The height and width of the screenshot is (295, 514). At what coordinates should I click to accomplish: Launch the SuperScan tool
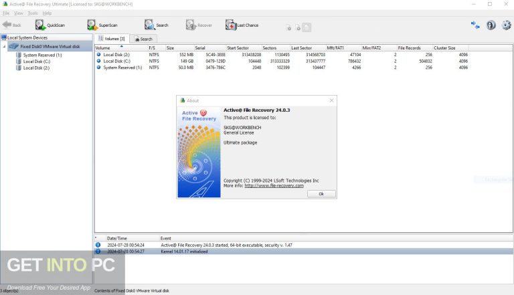pyautogui.click(x=102, y=25)
